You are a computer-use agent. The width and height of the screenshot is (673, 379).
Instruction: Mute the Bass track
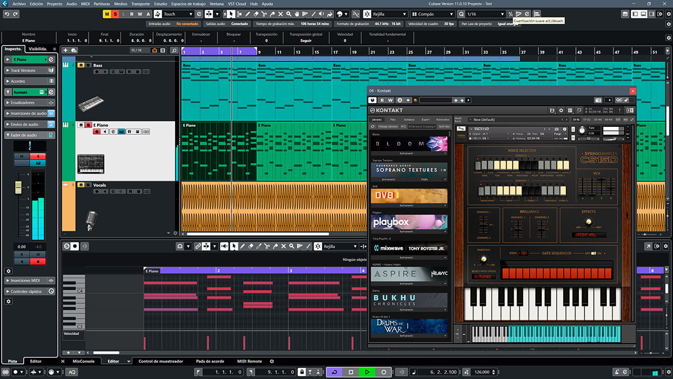point(81,65)
